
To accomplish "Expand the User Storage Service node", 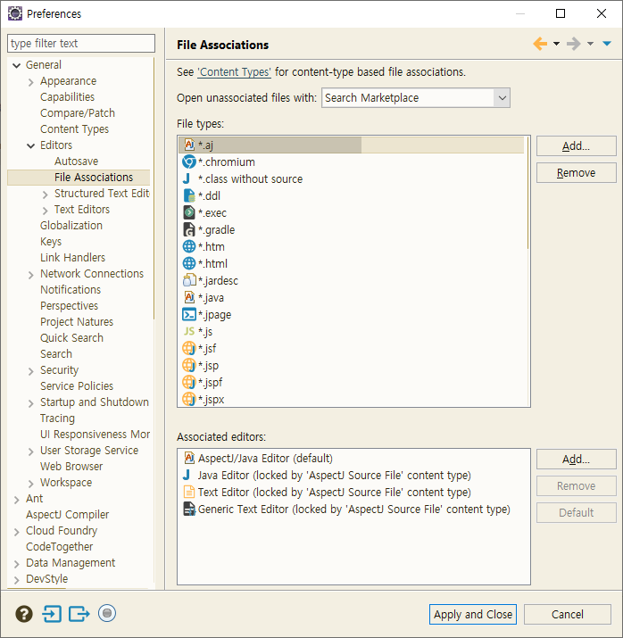I will pos(31,452).
